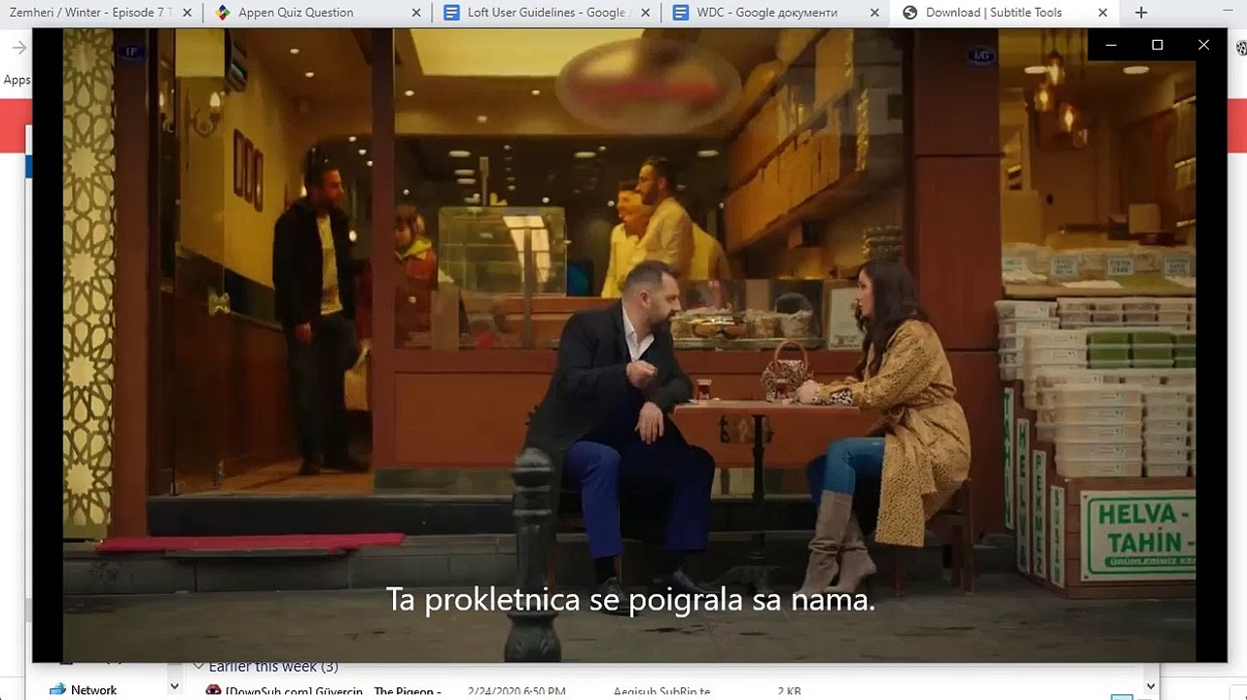Click the Loft User Guidelines document icon
The image size is (1247, 700).
pyautogui.click(x=451, y=13)
